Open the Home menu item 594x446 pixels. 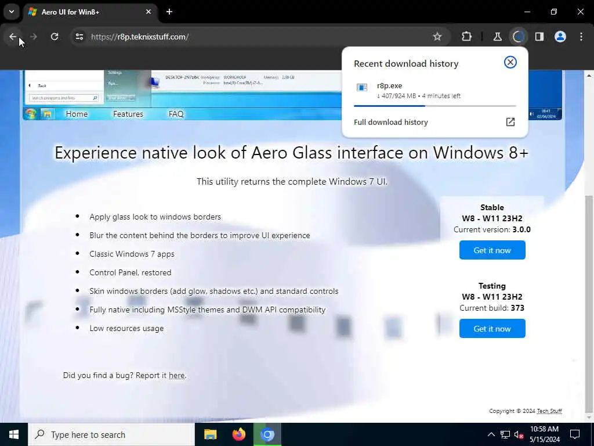(x=77, y=114)
